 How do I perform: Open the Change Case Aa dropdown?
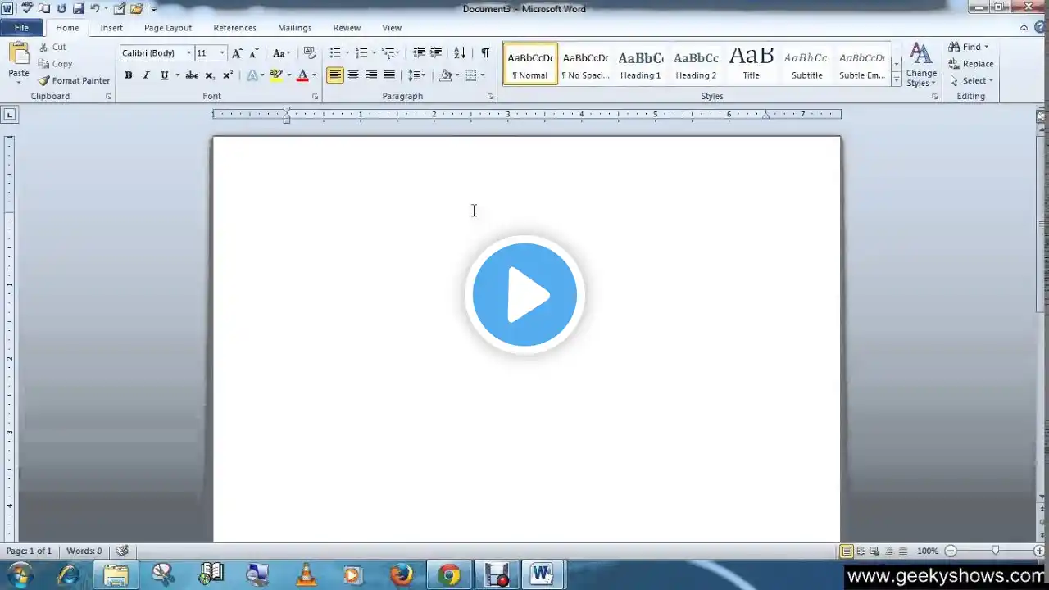pos(282,53)
